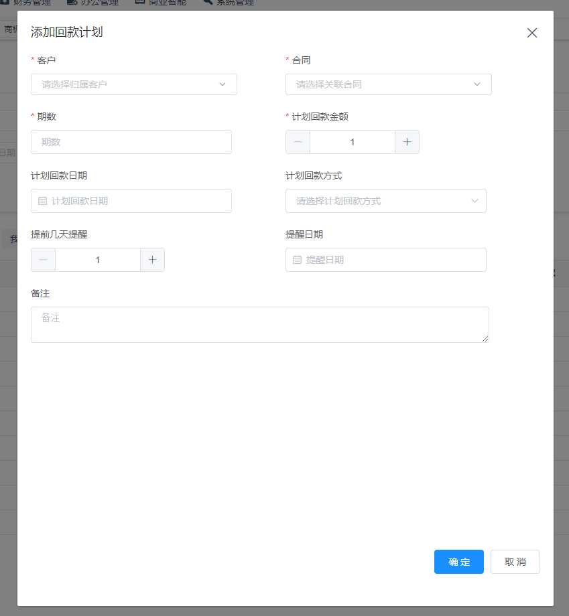The image size is (569, 616).
Task: Click into the 备注 text area
Action: pos(259,325)
